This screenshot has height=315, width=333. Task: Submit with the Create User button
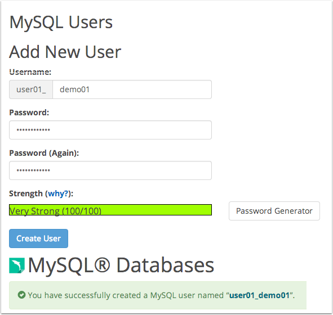(38, 238)
